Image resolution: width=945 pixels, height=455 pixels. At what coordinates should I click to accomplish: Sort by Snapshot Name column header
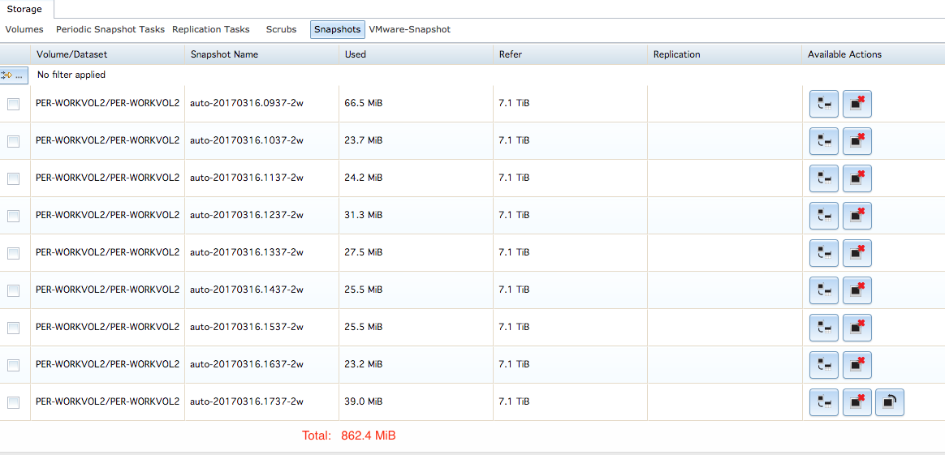(261, 54)
